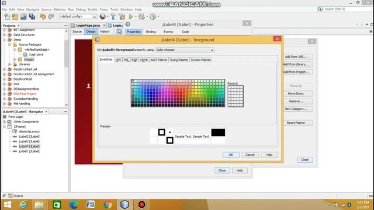
Task: Click the Bandicam record taskbar icon
Action: point(141,205)
